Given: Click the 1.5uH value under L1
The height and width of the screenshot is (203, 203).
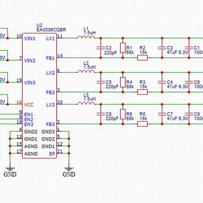Looking at the screenshot, I should click(x=90, y=33).
